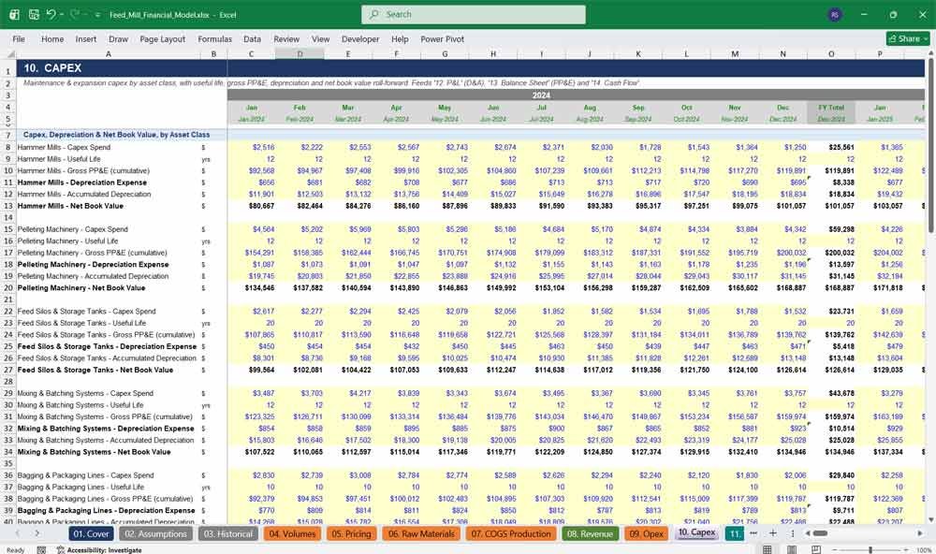
Task: Open the Page Layout ribbon tab
Action: (162, 38)
